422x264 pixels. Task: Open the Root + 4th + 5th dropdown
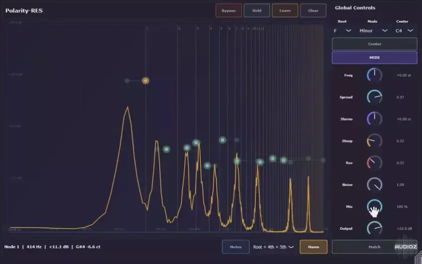tap(273, 247)
